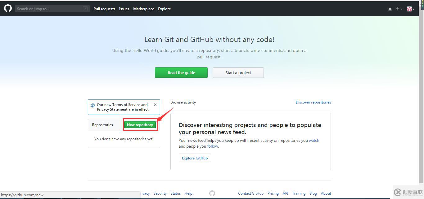Select "Learn Git and GitHub without any code!" heading

point(209,40)
